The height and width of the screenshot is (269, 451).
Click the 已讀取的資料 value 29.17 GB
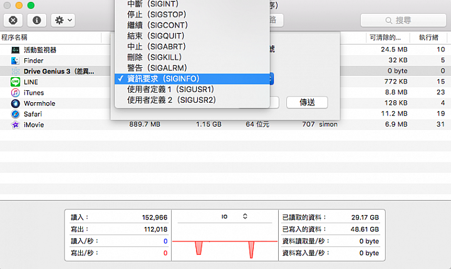coord(365,218)
